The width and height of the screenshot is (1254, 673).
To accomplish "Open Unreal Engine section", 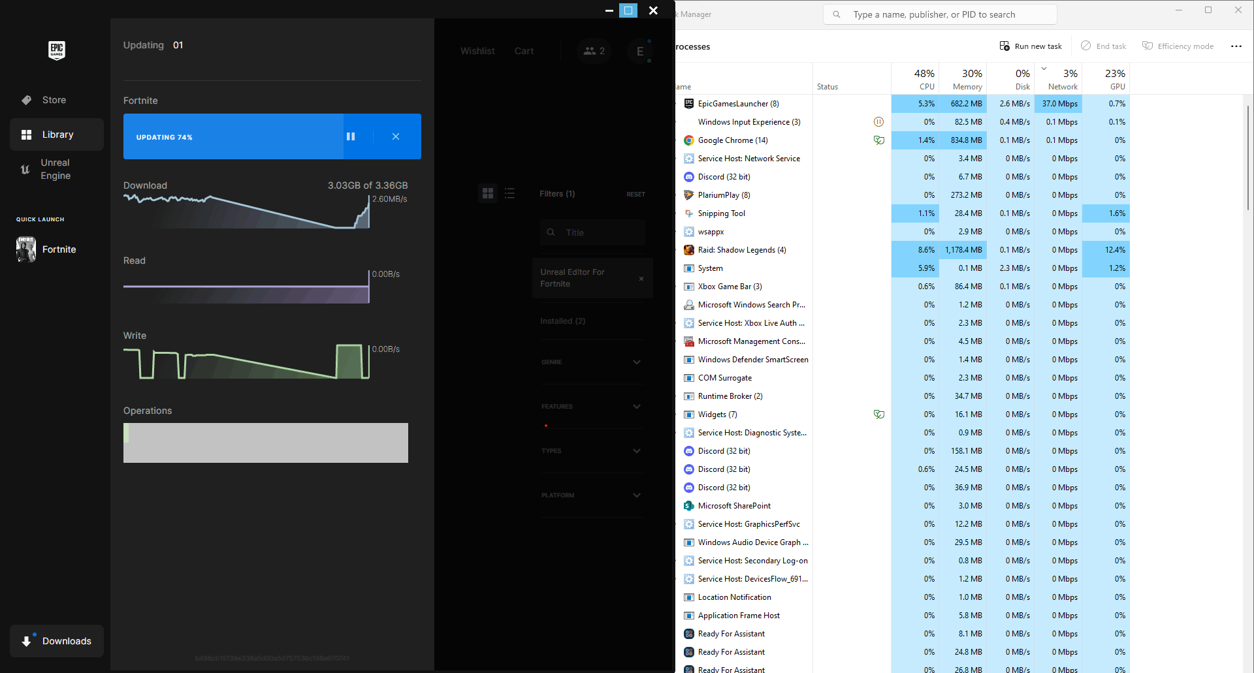I will [x=56, y=169].
